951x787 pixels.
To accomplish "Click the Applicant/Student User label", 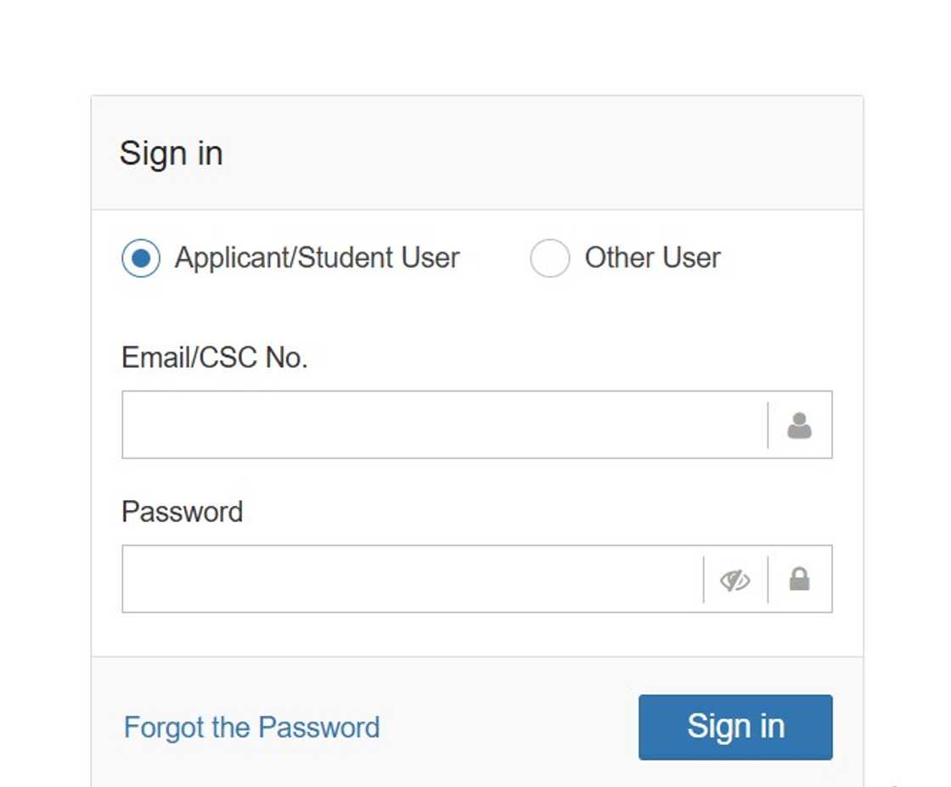I will 317,257.
